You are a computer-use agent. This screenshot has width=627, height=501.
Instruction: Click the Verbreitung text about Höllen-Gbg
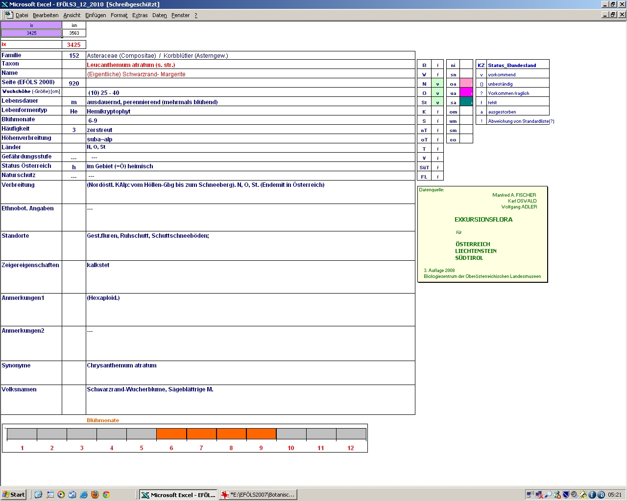click(250, 192)
